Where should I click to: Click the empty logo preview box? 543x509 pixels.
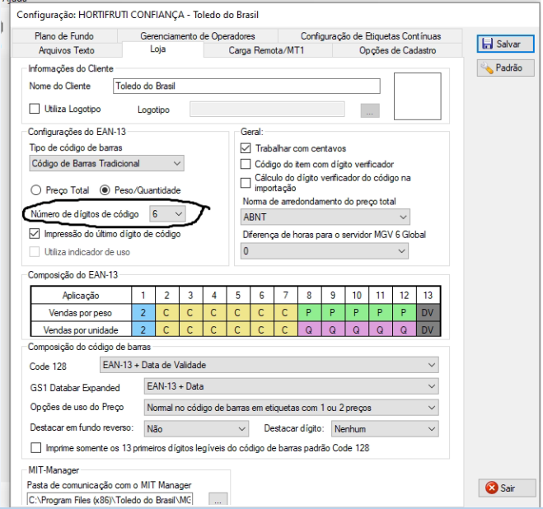pyautogui.click(x=417, y=96)
